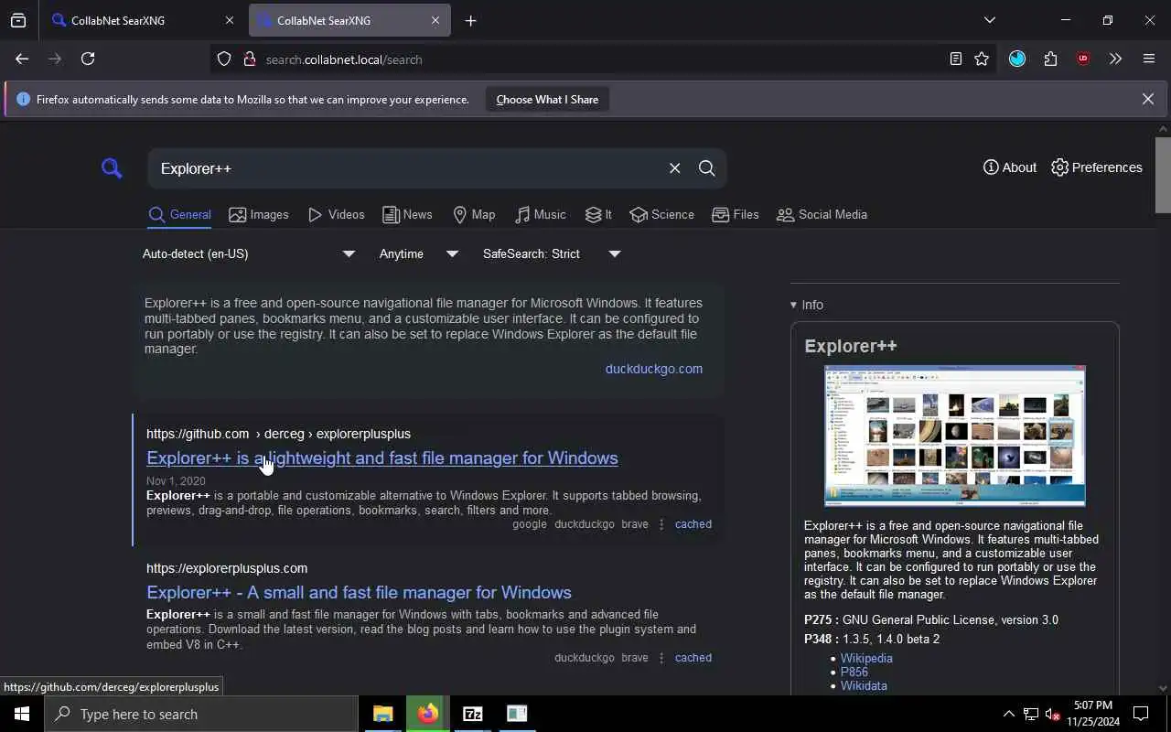
Task: Toggle reader view icon in address bar
Action: coord(955,59)
